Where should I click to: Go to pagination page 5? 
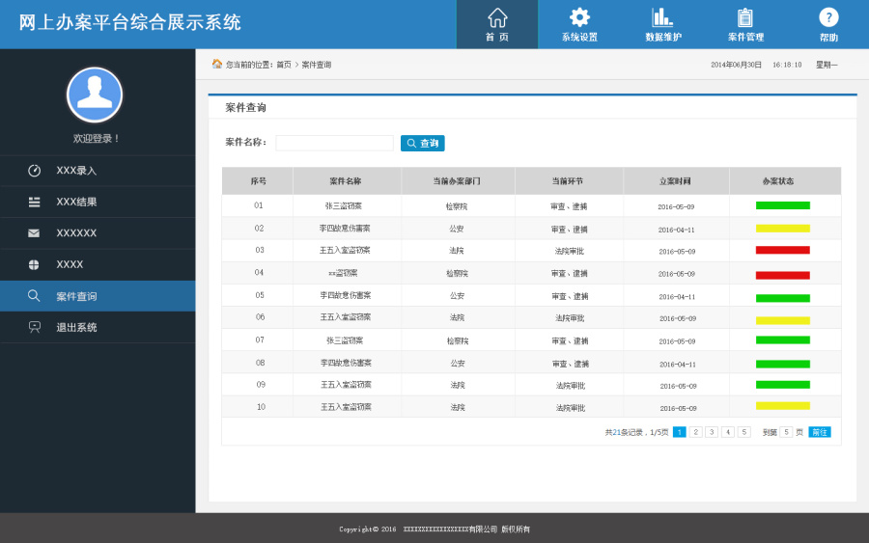click(744, 432)
